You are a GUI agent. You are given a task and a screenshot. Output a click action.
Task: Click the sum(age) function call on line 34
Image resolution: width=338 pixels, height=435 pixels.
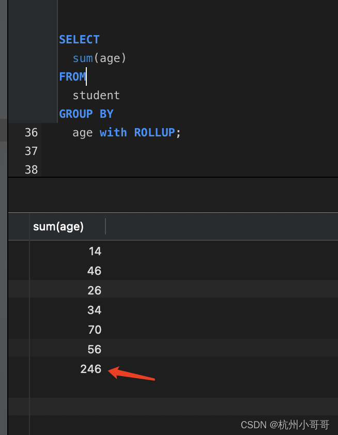click(99, 58)
